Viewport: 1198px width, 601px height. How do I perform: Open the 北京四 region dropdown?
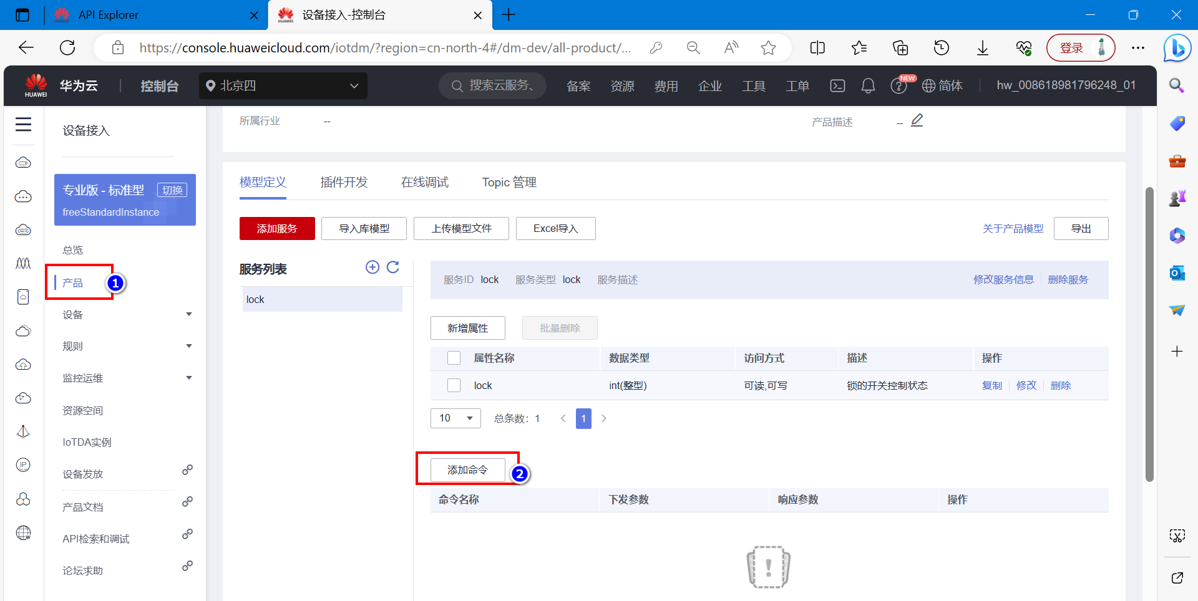(283, 86)
